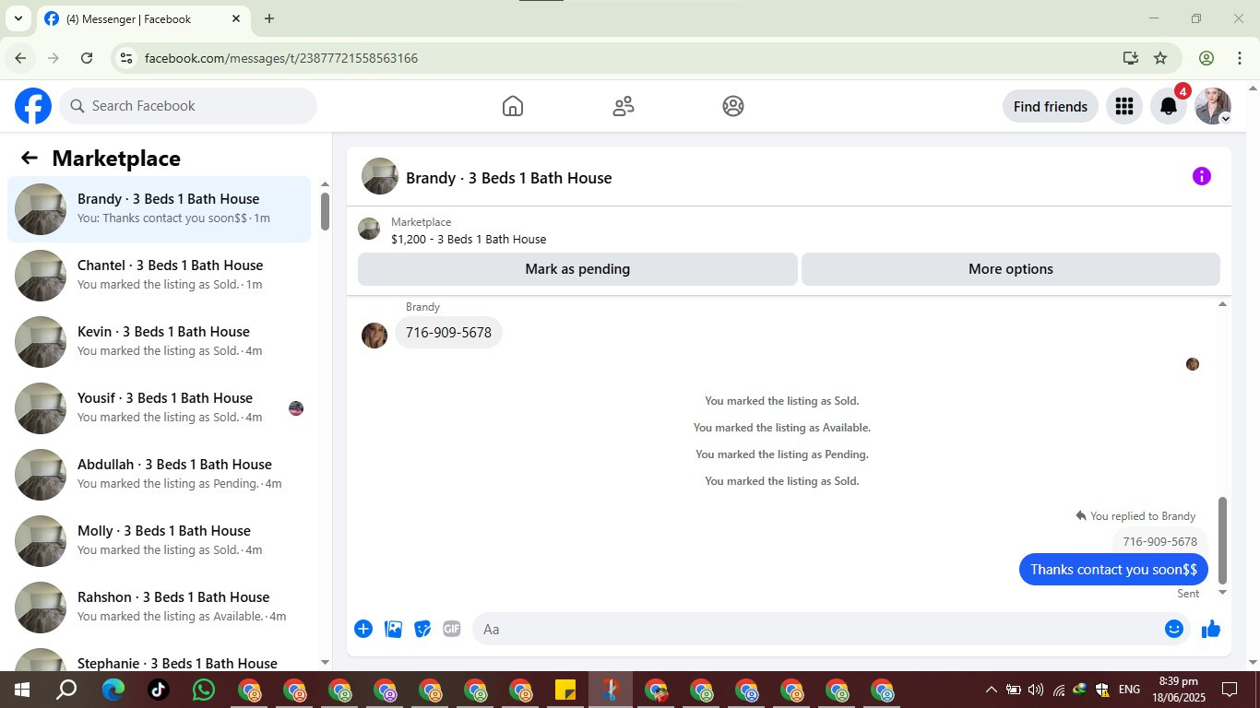
Task: Choose a GIF icon in composer
Action: click(452, 629)
